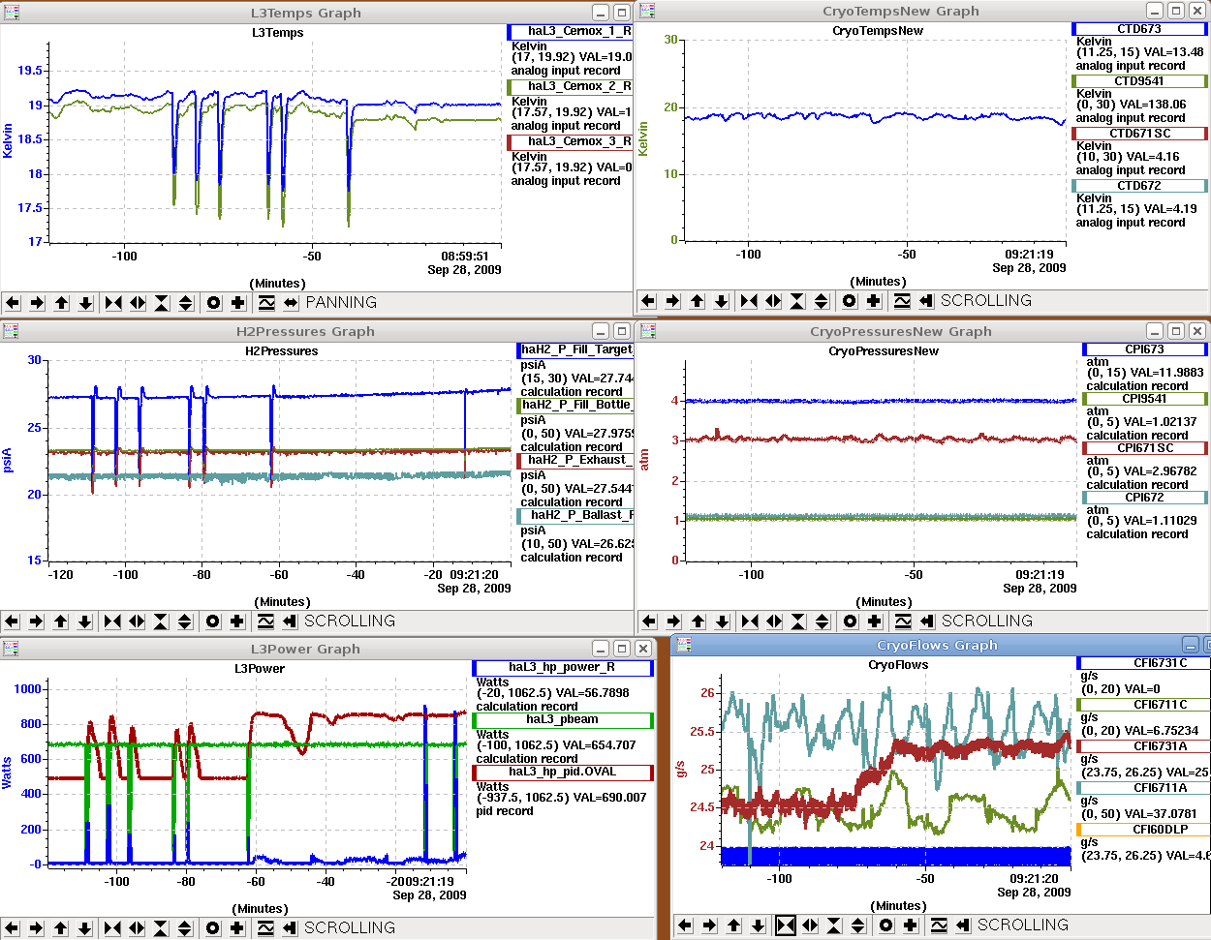Image resolution: width=1211 pixels, height=940 pixels.
Task: Pan left in CryoPressuresNew Graph toolbar
Action: coord(650,622)
